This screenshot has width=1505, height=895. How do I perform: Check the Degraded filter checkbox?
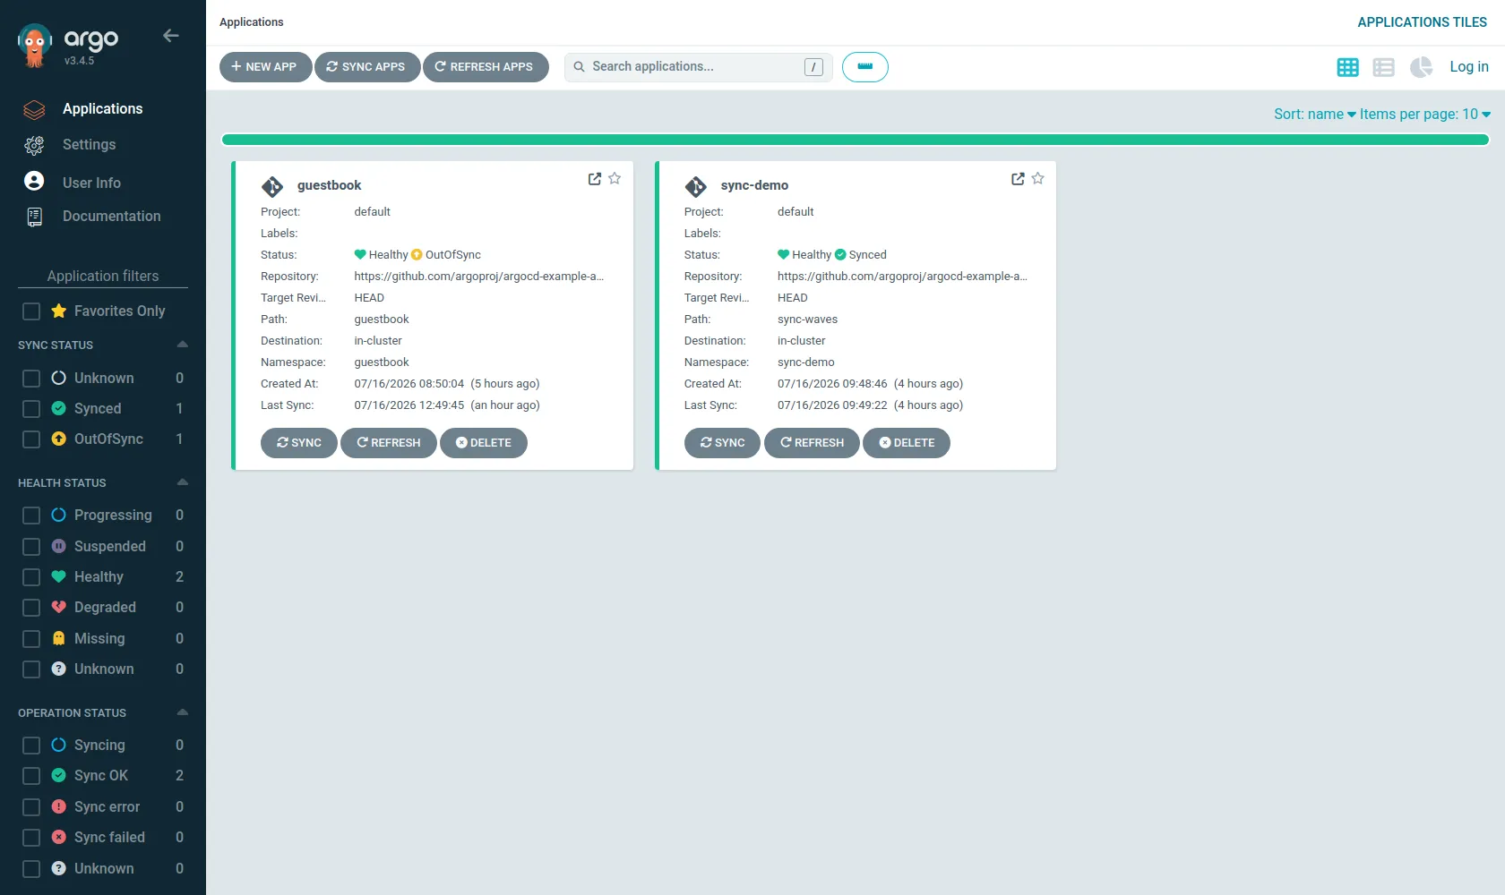(x=31, y=608)
